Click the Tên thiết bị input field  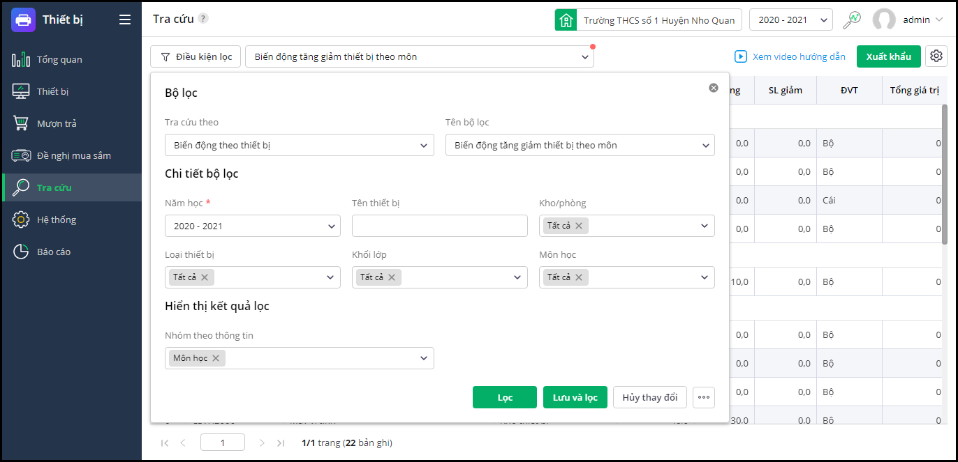coord(439,226)
